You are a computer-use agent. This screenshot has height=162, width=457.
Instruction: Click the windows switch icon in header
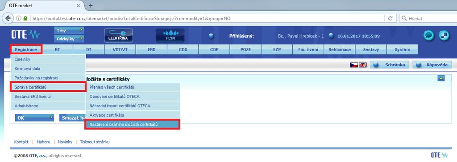(444, 35)
